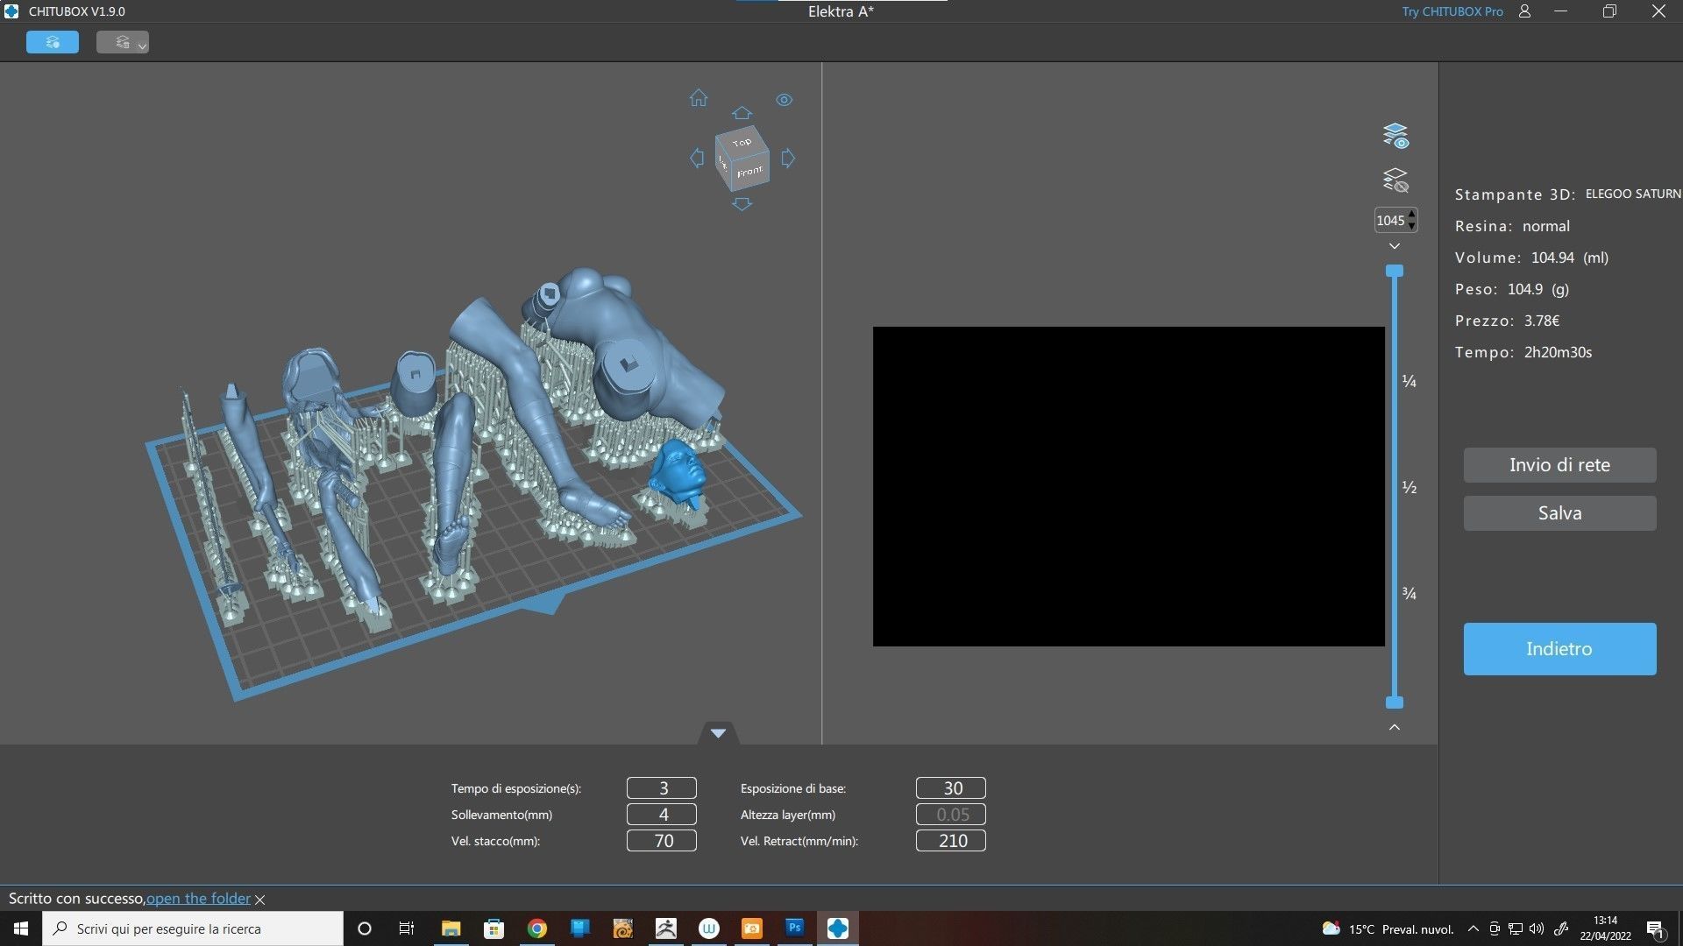Rotate view with left arrow near cube
The height and width of the screenshot is (946, 1683).
tap(697, 159)
